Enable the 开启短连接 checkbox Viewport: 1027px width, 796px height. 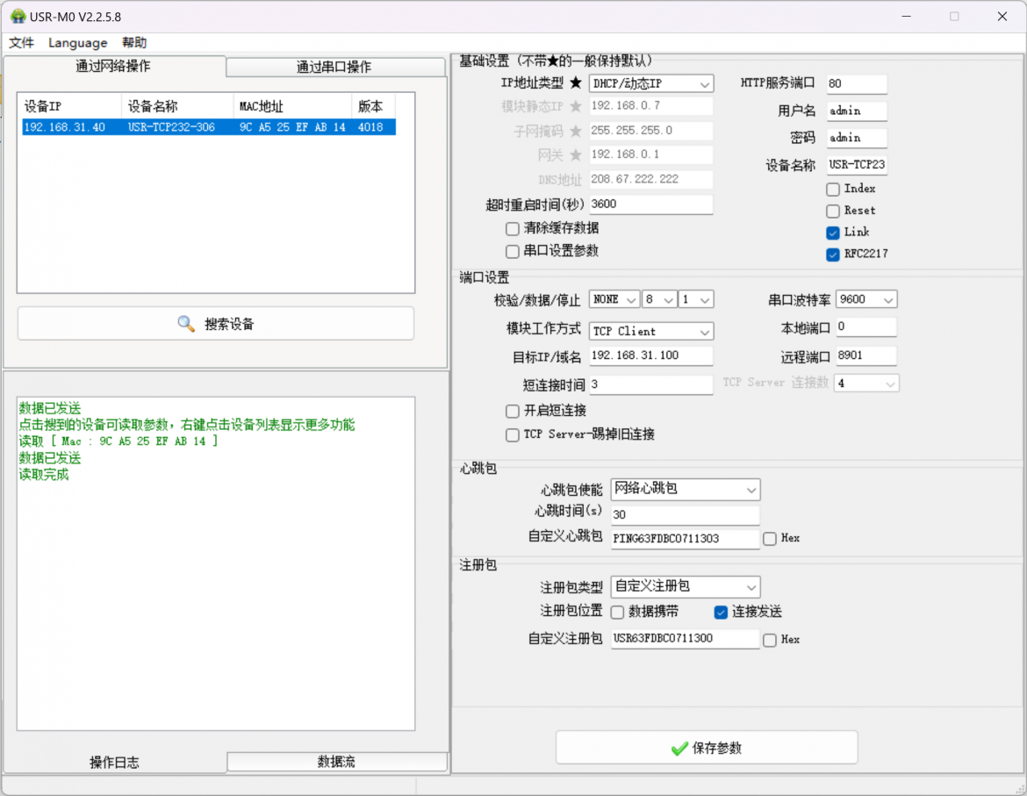pyautogui.click(x=513, y=411)
